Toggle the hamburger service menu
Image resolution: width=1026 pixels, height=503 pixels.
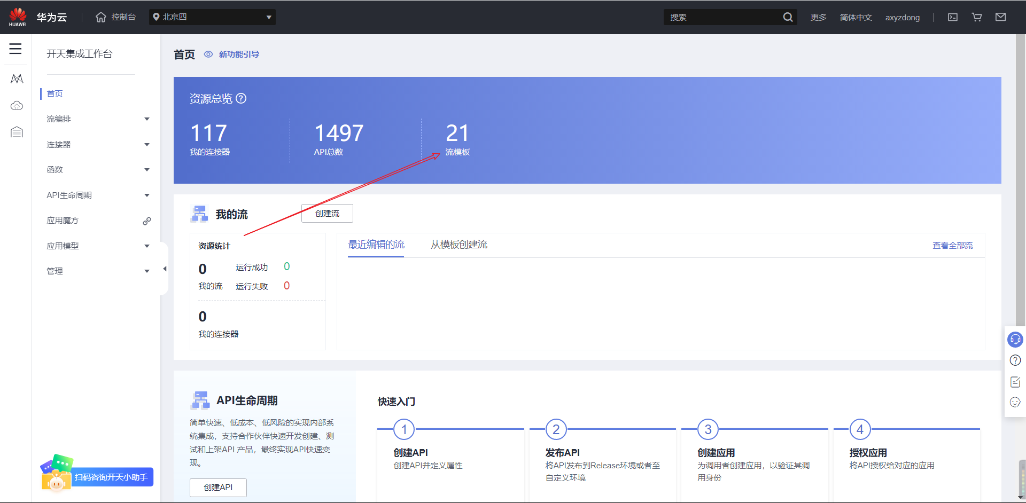[x=15, y=49]
